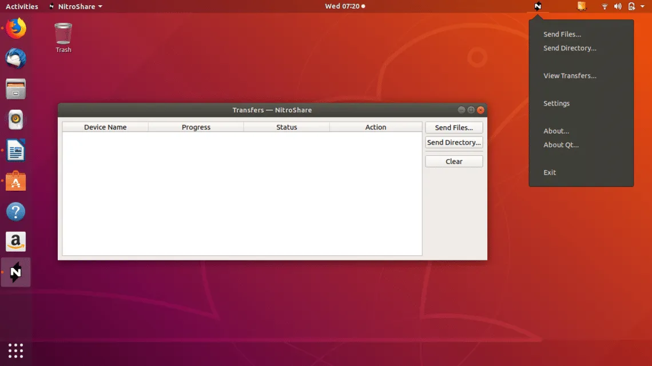
Task: Click the Device Name column header
Action: tap(105, 127)
